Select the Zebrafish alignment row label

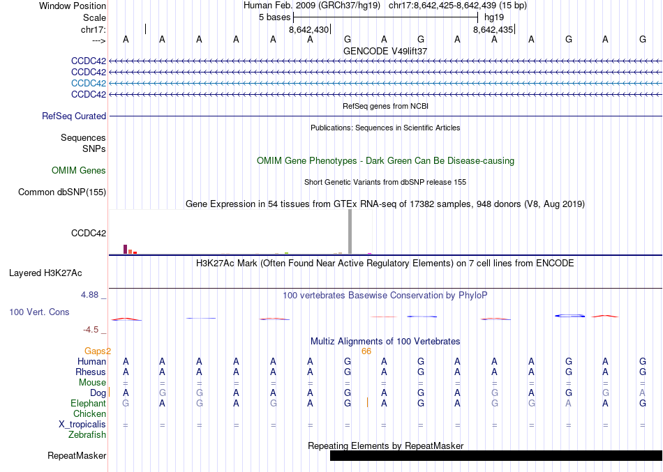(87, 435)
